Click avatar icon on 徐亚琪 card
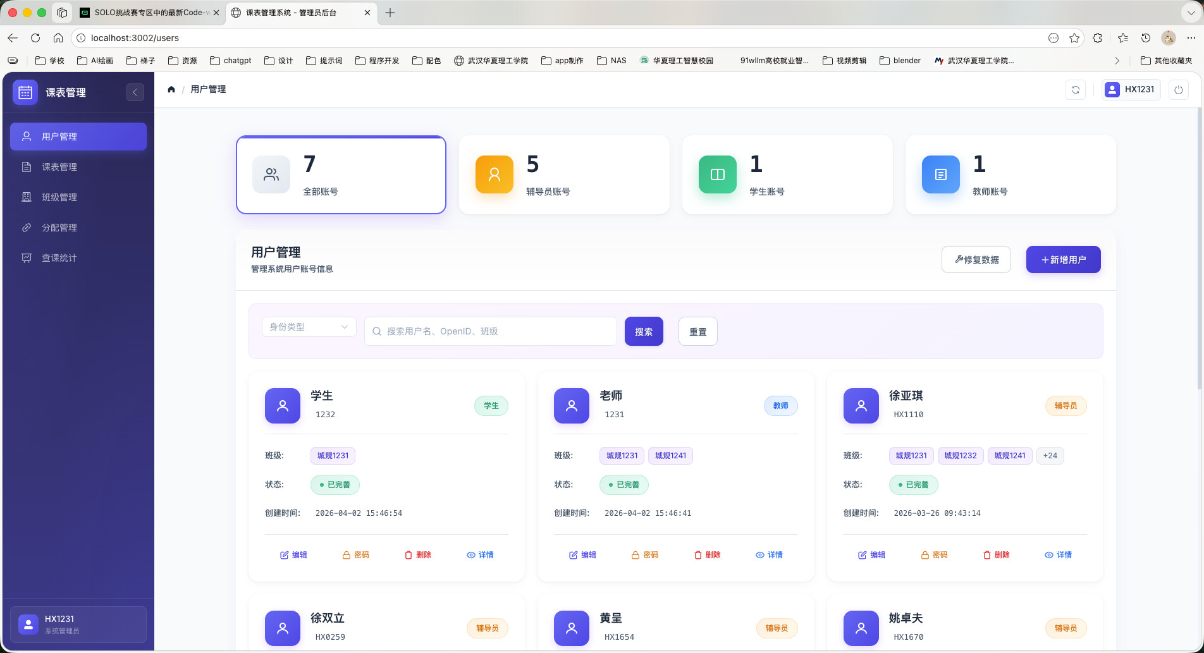This screenshot has width=1204, height=653. [861, 406]
